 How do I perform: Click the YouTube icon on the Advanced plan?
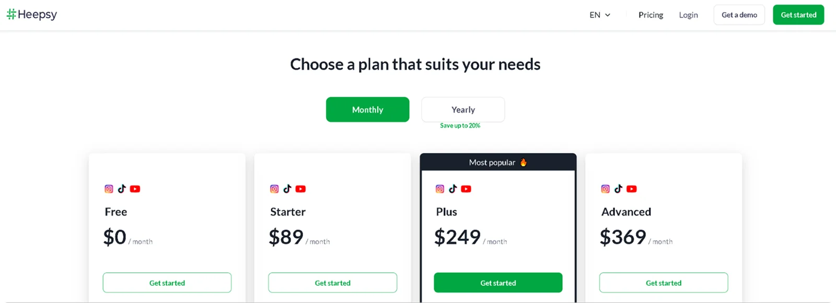(x=632, y=189)
